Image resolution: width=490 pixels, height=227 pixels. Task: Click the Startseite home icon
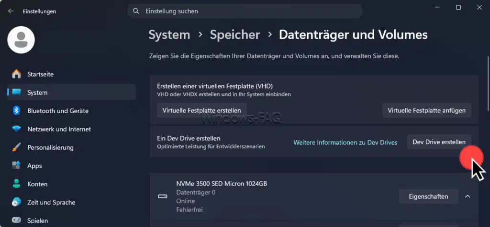coord(16,74)
